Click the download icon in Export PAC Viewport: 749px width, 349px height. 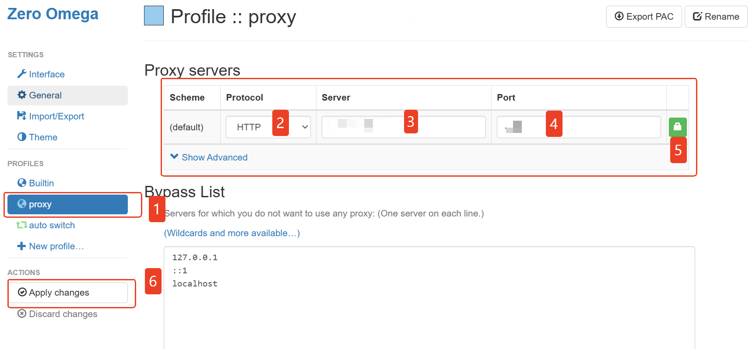619,16
